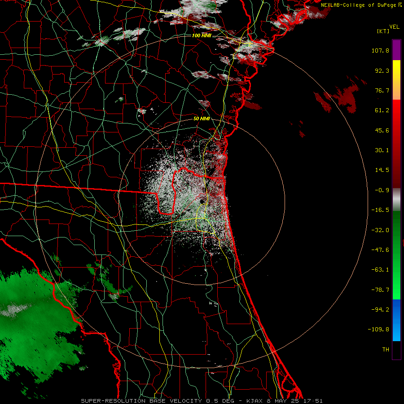404x404 pixels.
Task: Select the 45.6 value on the velocity scale
Action: [x=382, y=130]
